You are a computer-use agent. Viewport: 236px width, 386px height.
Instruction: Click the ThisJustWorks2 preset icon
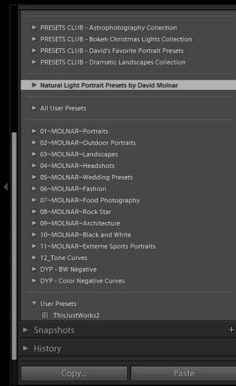(x=45, y=315)
